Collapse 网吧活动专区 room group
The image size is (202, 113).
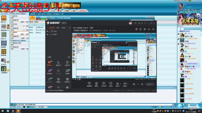(19, 41)
